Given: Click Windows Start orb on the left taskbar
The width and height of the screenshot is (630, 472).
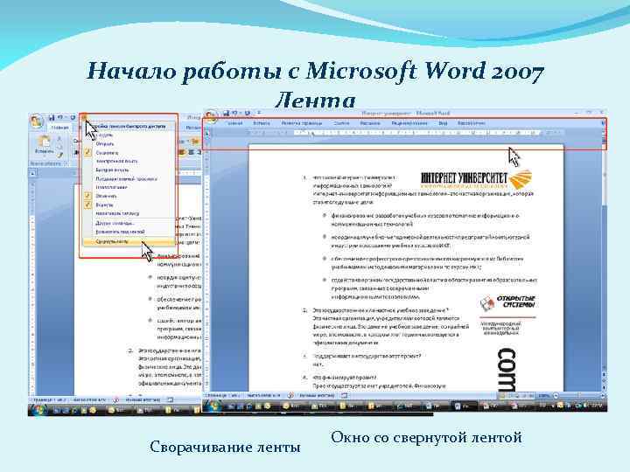Looking at the screenshot, I should click(x=39, y=410).
